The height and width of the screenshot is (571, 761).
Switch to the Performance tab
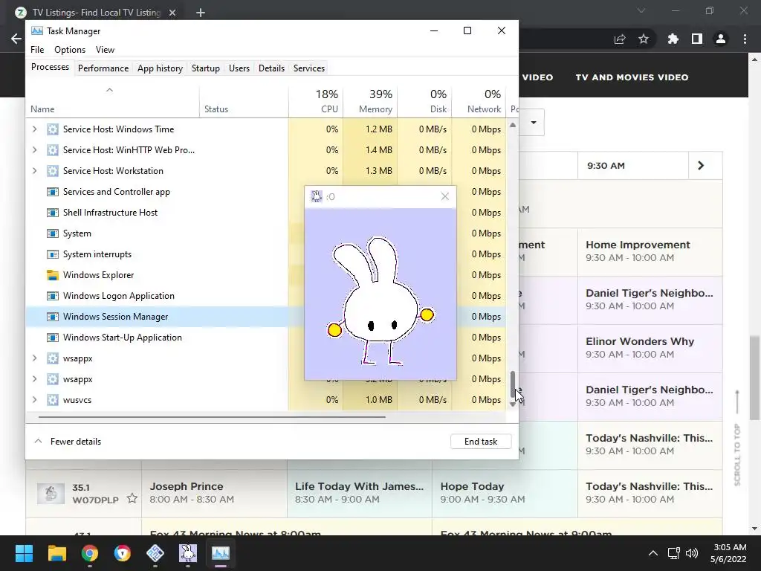click(103, 68)
